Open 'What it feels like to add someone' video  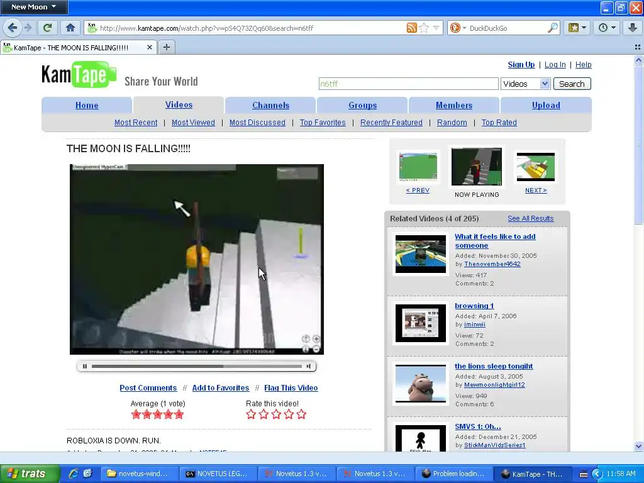pyautogui.click(x=495, y=241)
